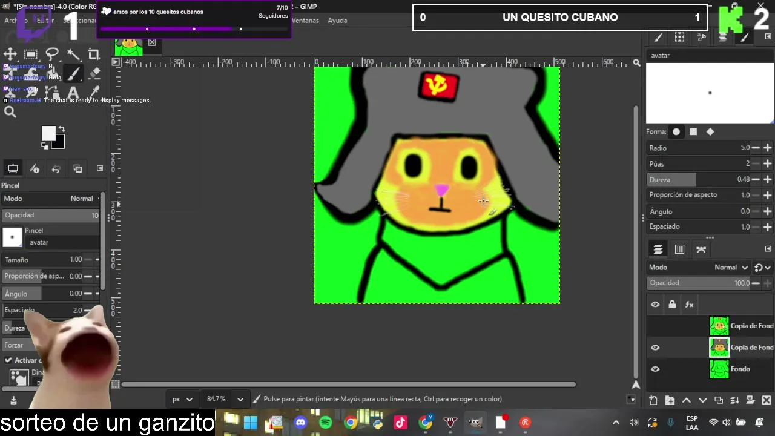
Task: Adjust the brush Opacidad slider in tool options
Action: coord(51,215)
